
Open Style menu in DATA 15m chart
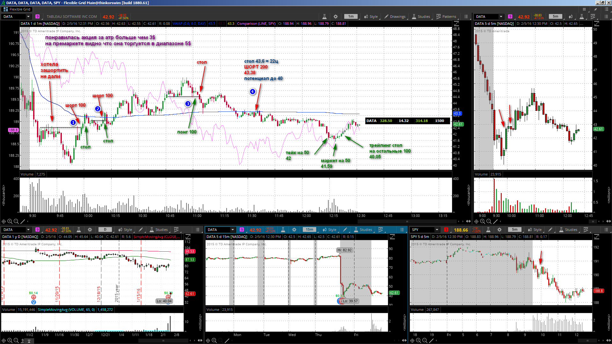point(330,230)
